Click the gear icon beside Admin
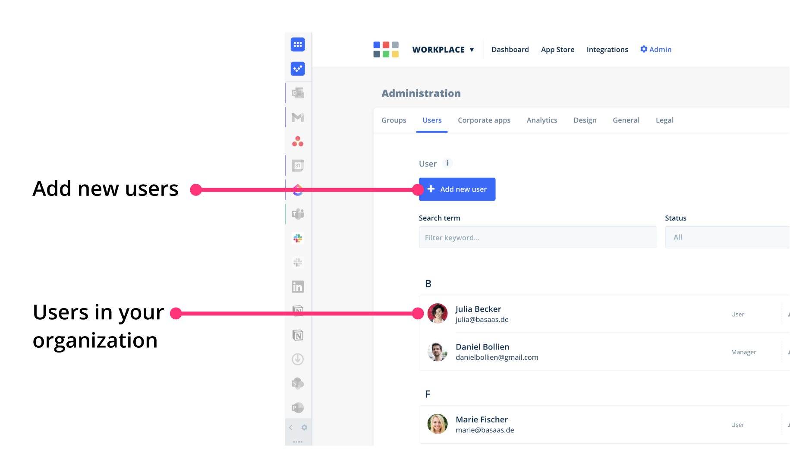Viewport: 790px width, 466px height. click(x=644, y=49)
